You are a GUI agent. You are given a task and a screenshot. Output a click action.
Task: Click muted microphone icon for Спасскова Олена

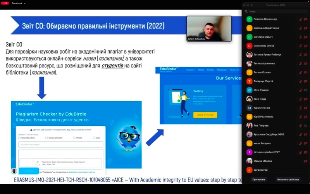300,46
